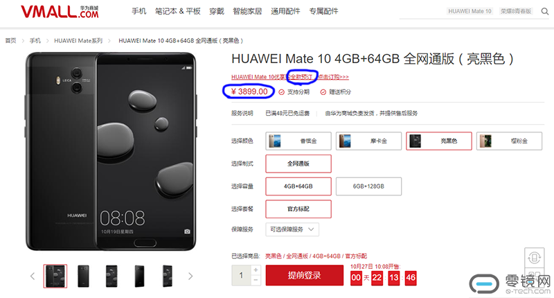Click the search magnifier icon
This screenshot has height=298, width=554.
(x=545, y=11)
